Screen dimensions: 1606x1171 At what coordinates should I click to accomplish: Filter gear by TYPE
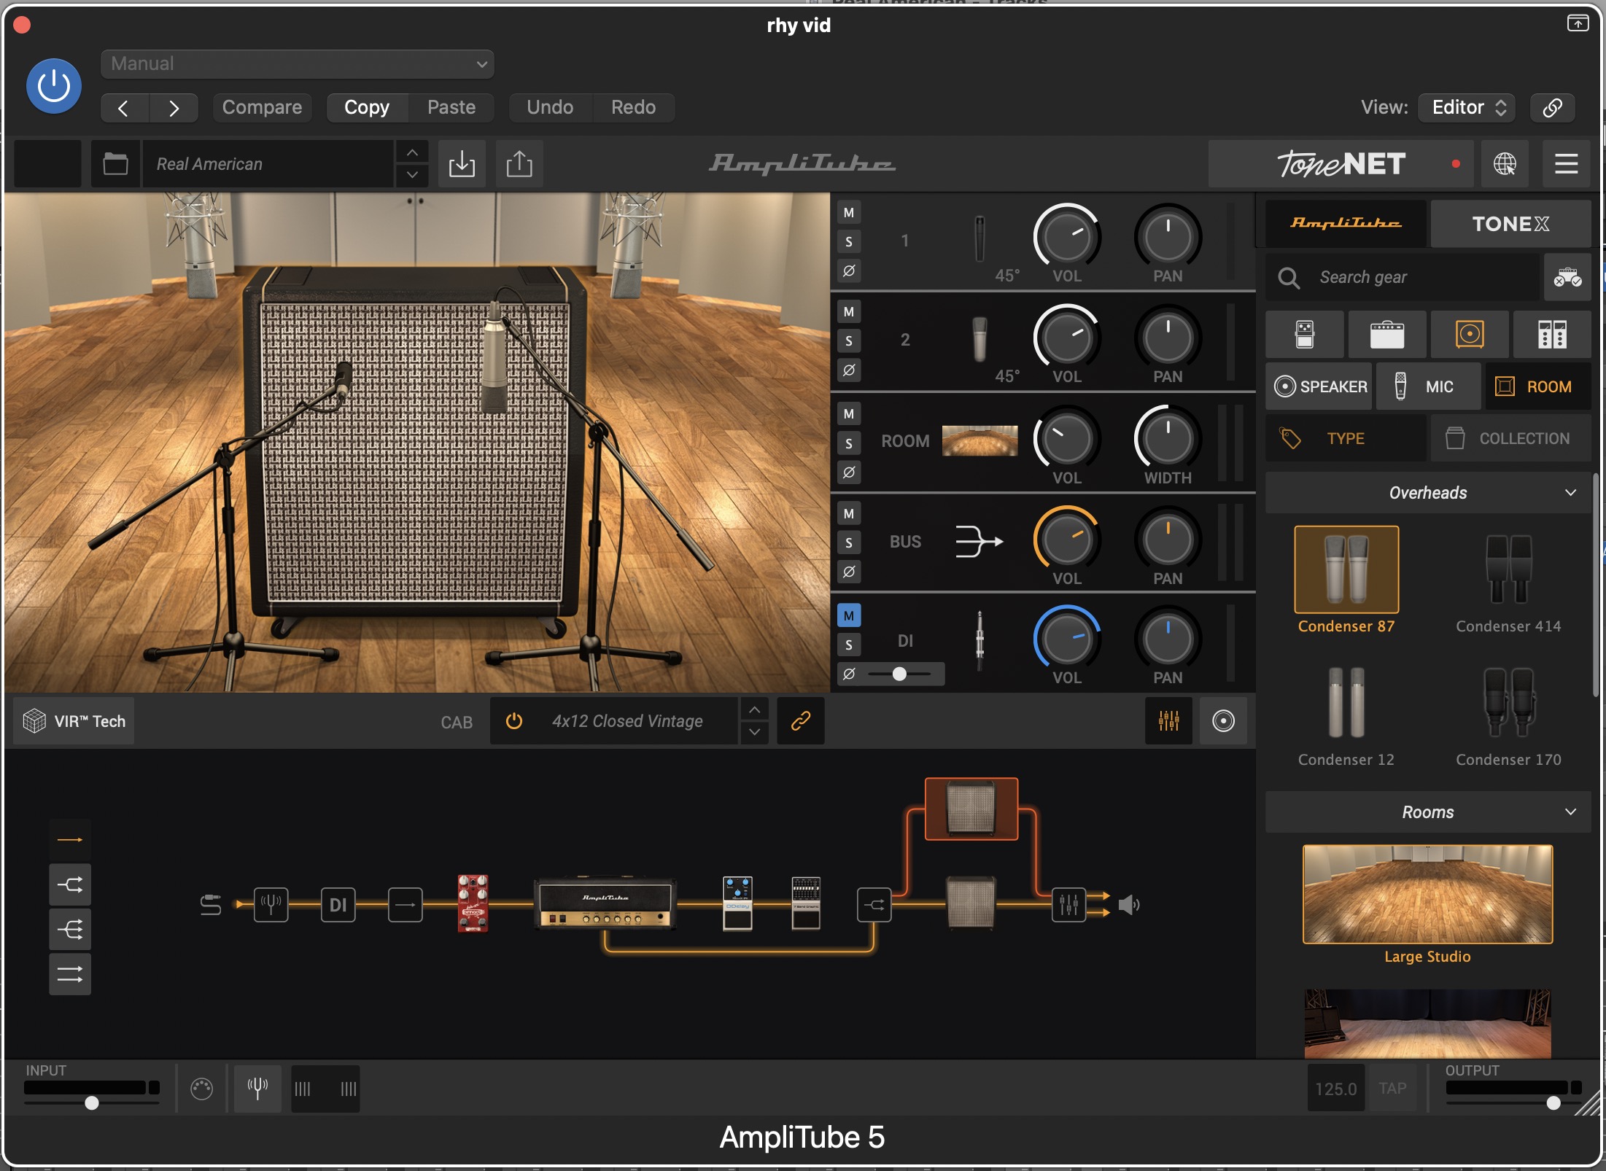pyautogui.click(x=1346, y=438)
